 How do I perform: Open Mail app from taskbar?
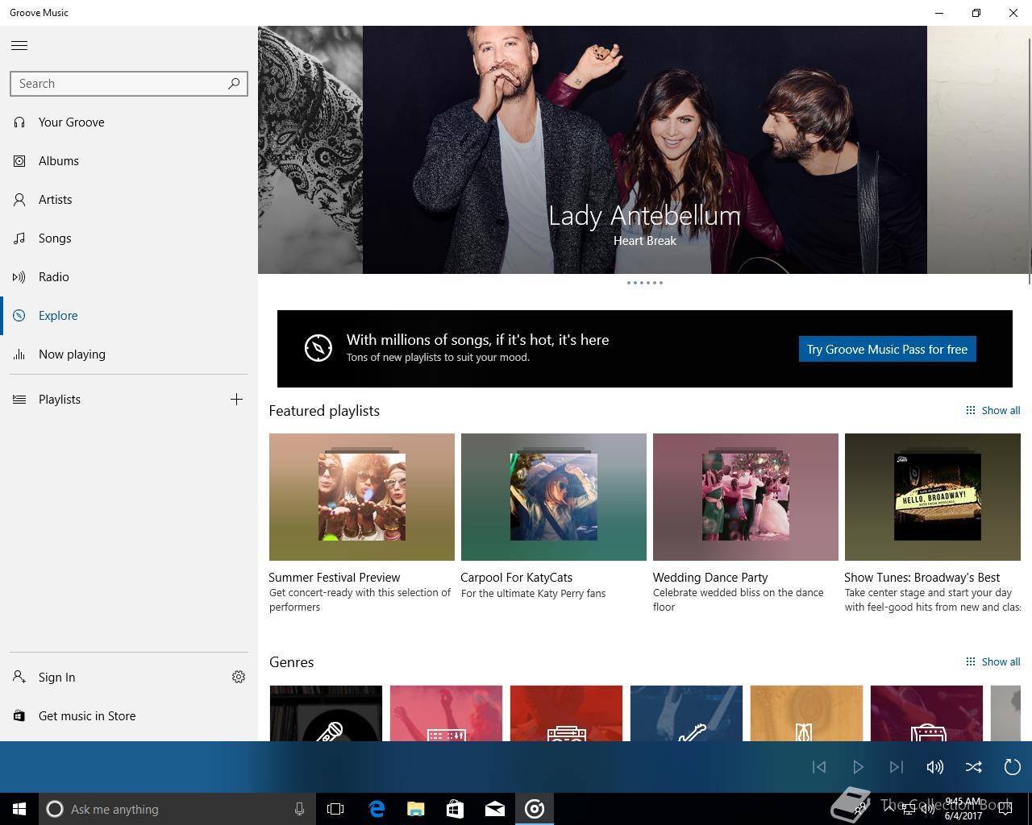coord(495,809)
